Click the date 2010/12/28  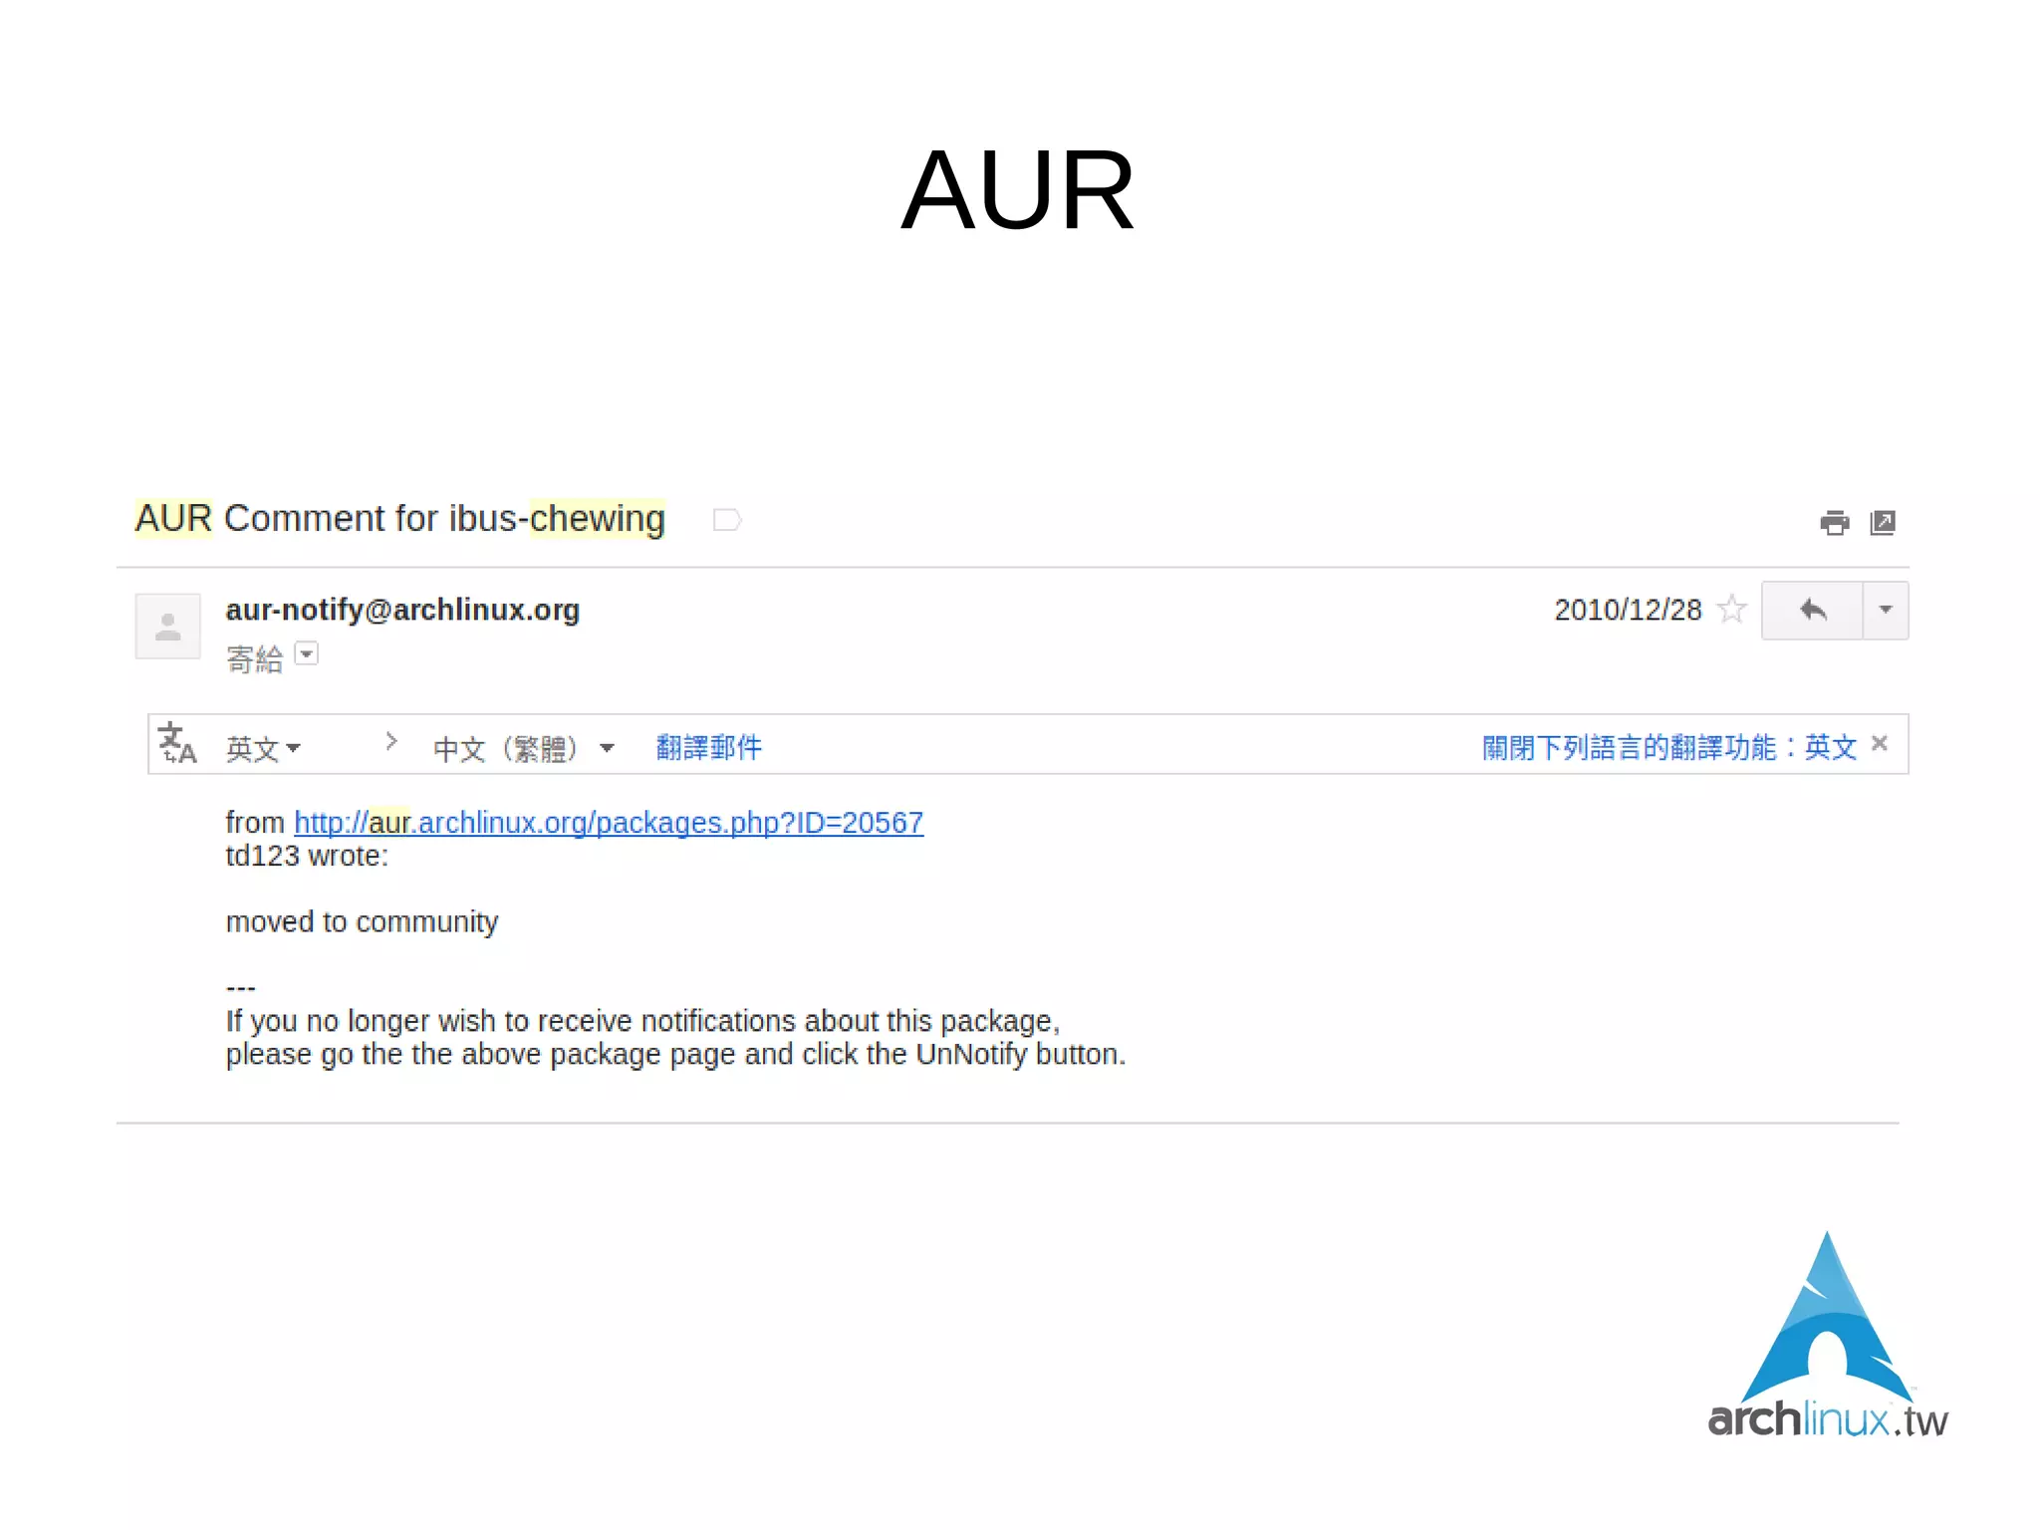point(1628,610)
